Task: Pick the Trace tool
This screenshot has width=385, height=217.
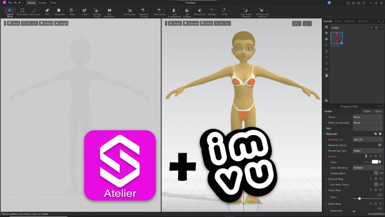Action: [x=84, y=11]
